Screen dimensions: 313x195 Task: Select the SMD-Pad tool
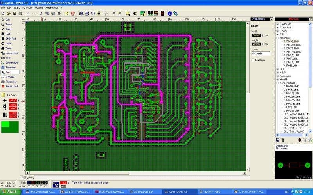pyautogui.click(x=10, y=39)
